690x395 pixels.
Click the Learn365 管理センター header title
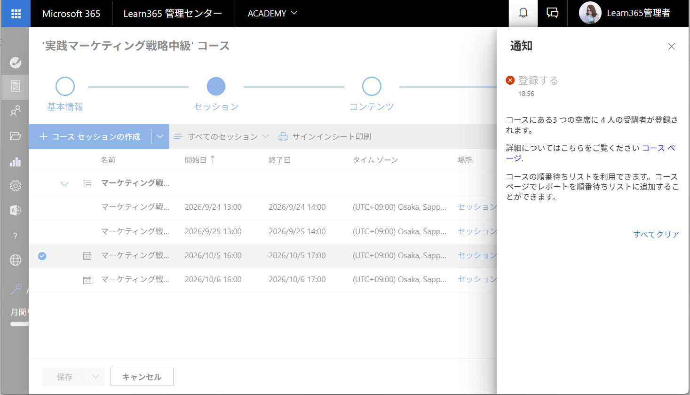[x=173, y=14]
